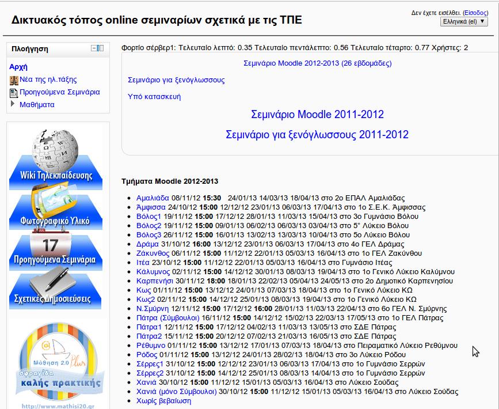The width and height of the screenshot is (499, 409).
Task: Click the text 'στο Πειραματικό Λύκειο Ρεθύμνου'
Action: click(x=401, y=346)
